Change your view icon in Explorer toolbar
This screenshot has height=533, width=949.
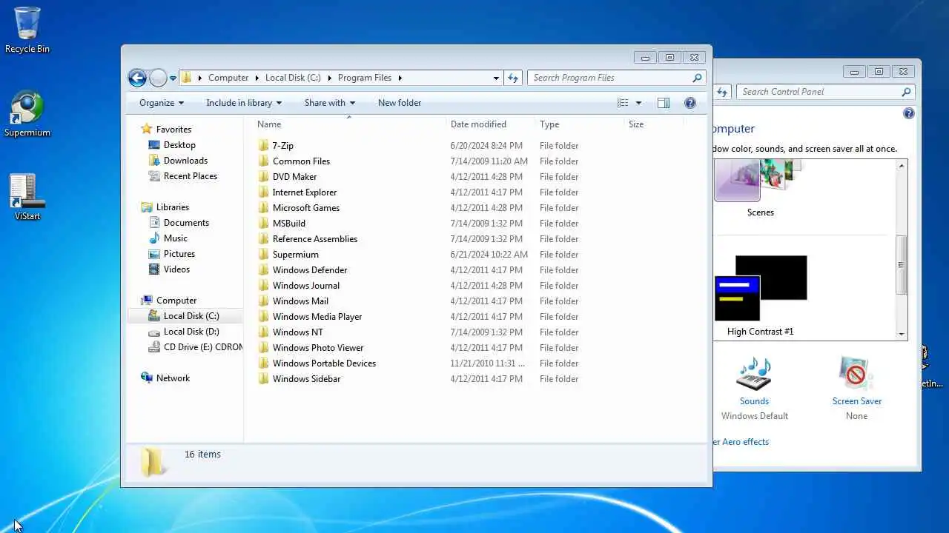(623, 103)
